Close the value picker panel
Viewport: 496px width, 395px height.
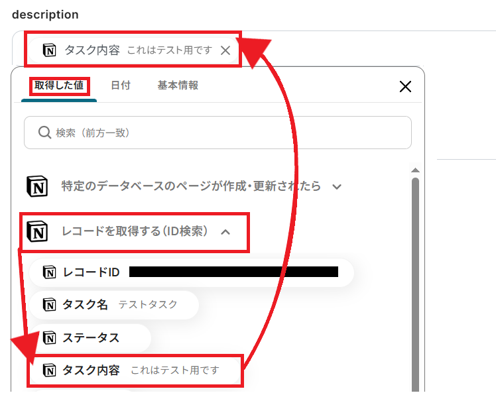[405, 86]
